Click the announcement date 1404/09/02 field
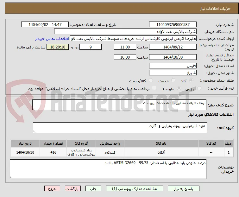 point(45,25)
